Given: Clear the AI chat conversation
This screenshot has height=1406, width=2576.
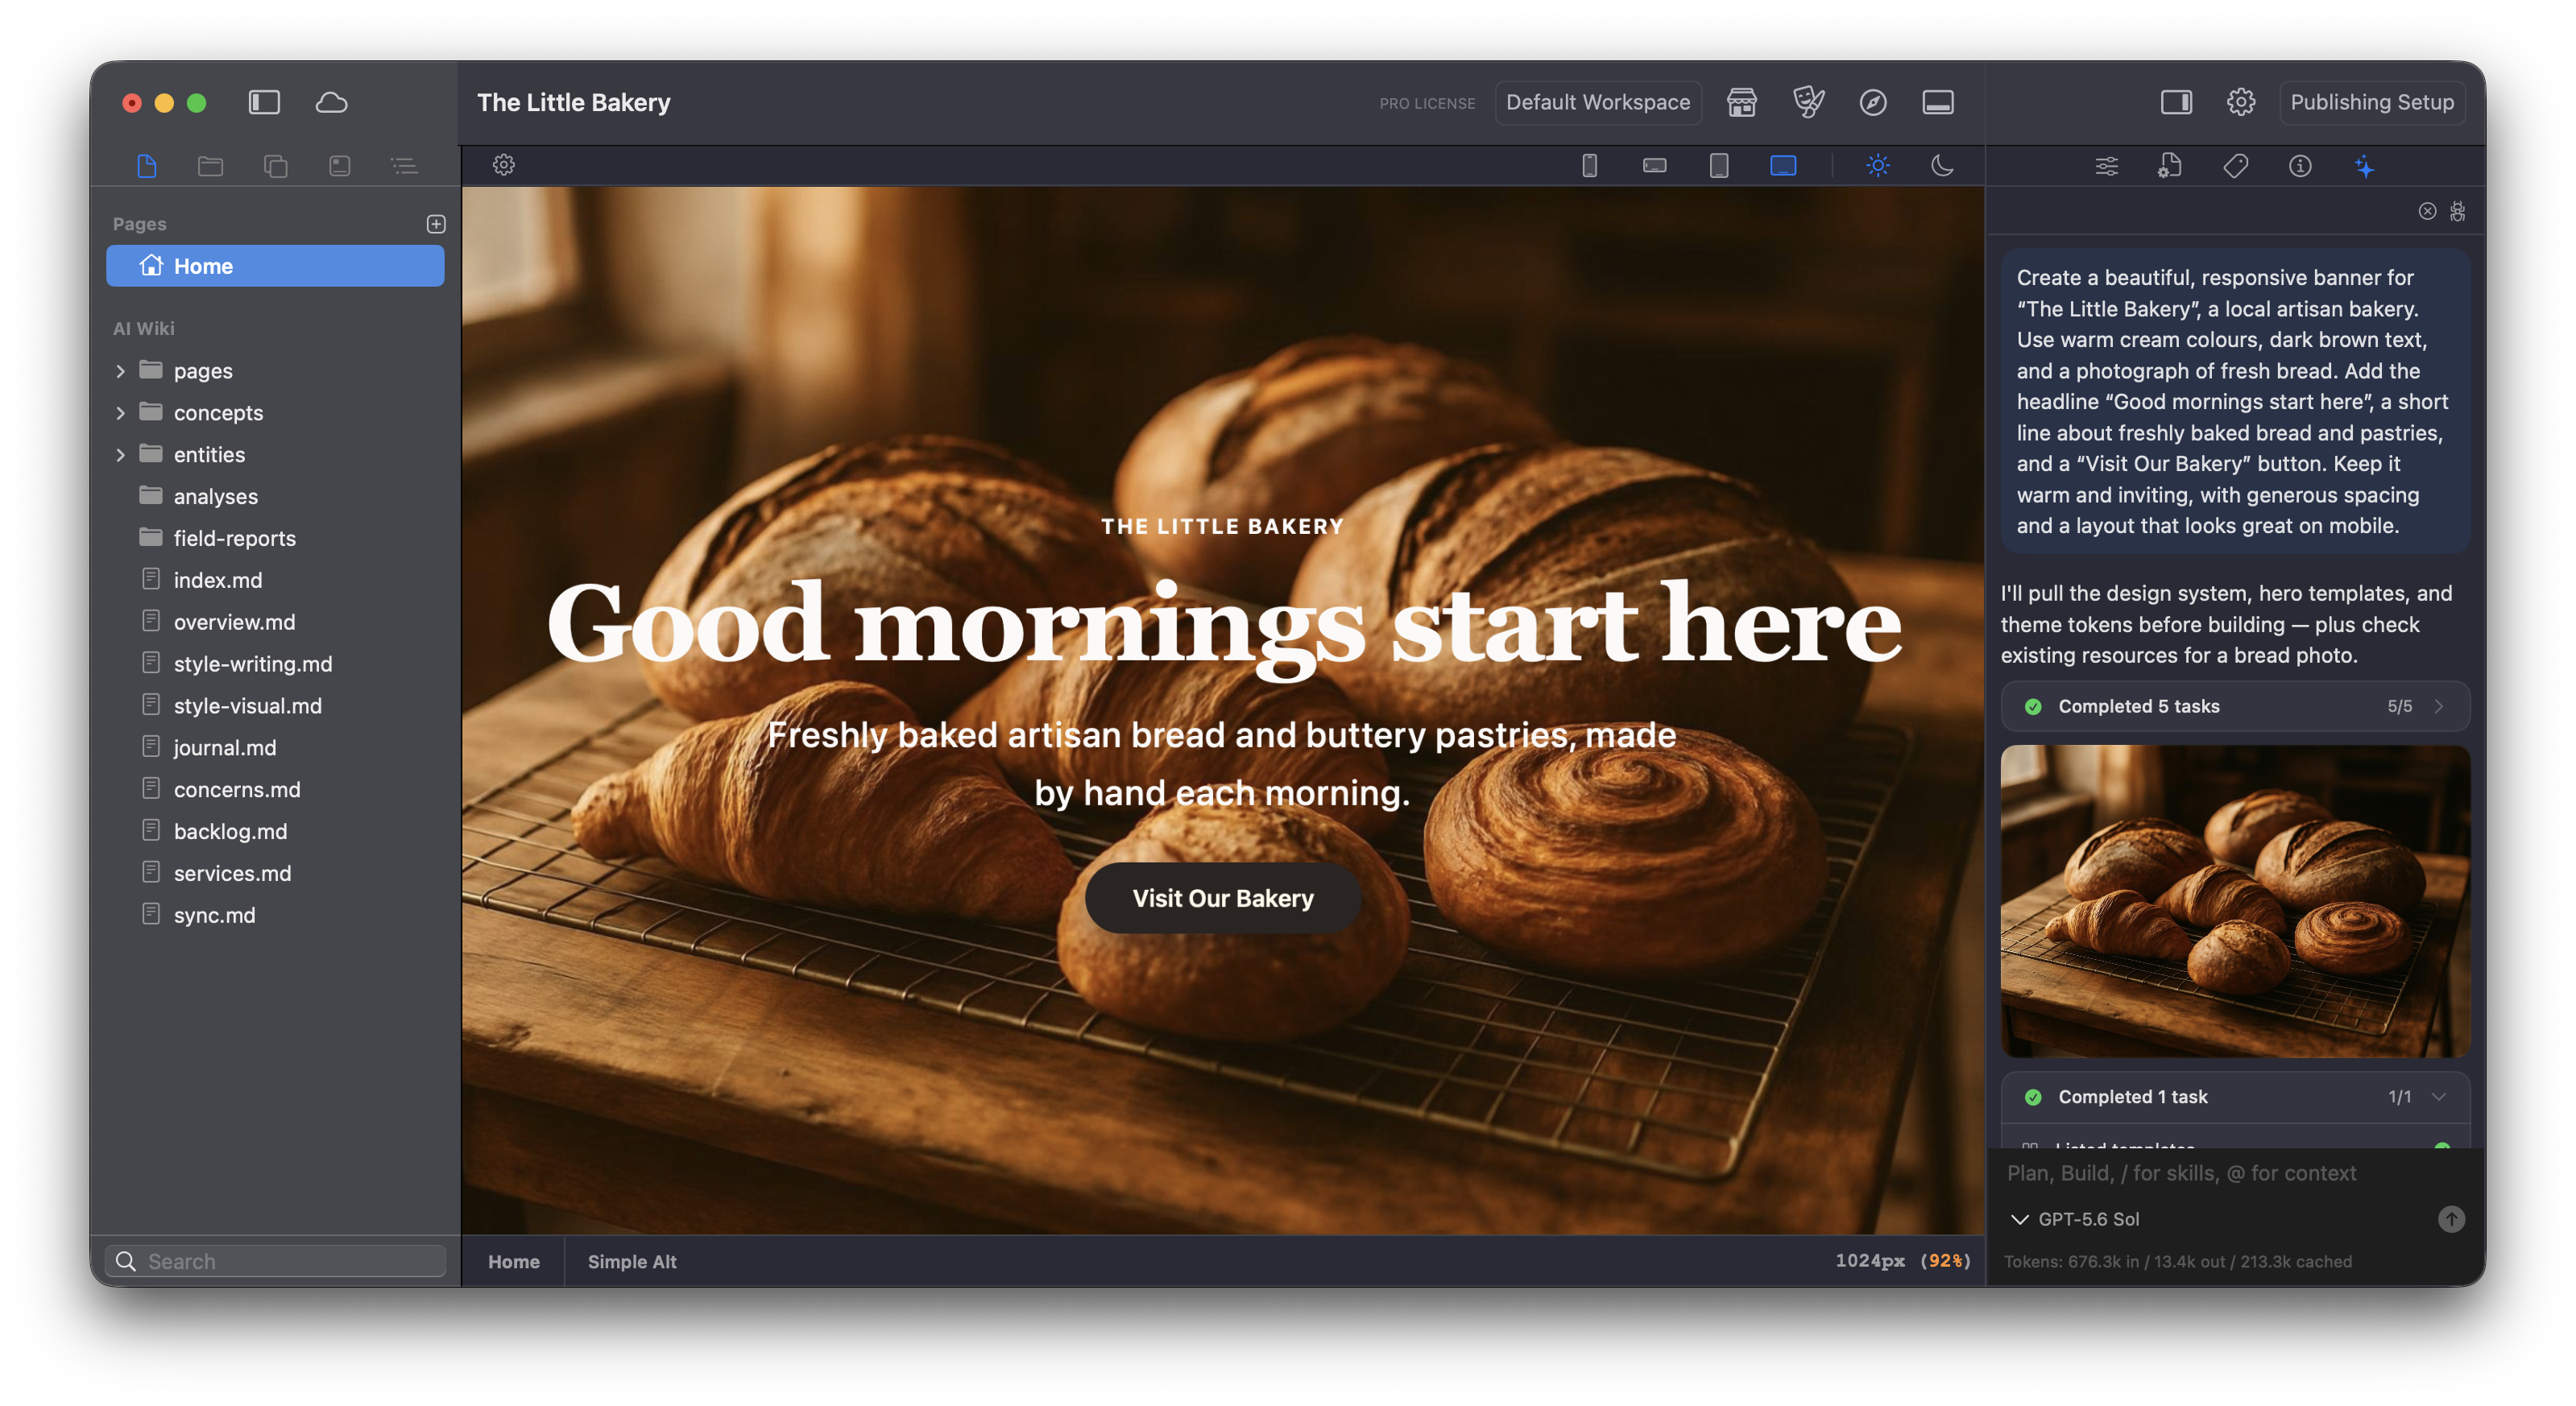Looking at the screenshot, I should pos(2427,211).
